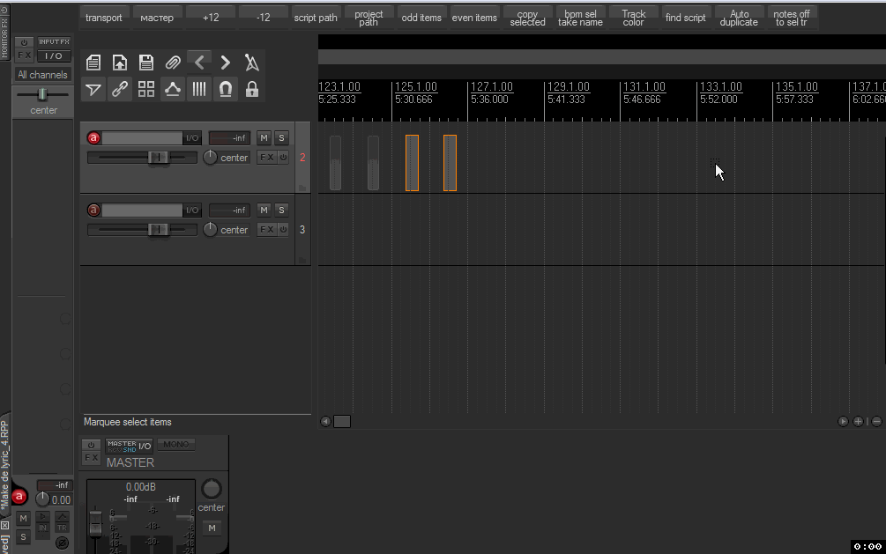
Task: Click track 3 volume fader
Action: (158, 229)
